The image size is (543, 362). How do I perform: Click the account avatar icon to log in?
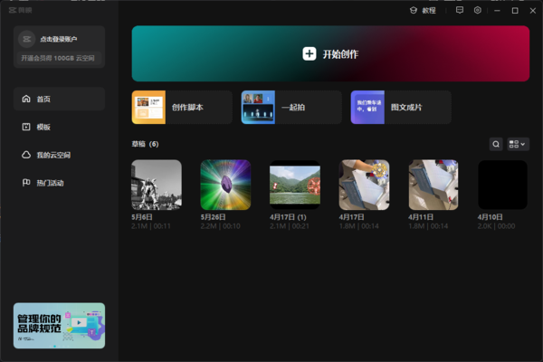pos(27,40)
